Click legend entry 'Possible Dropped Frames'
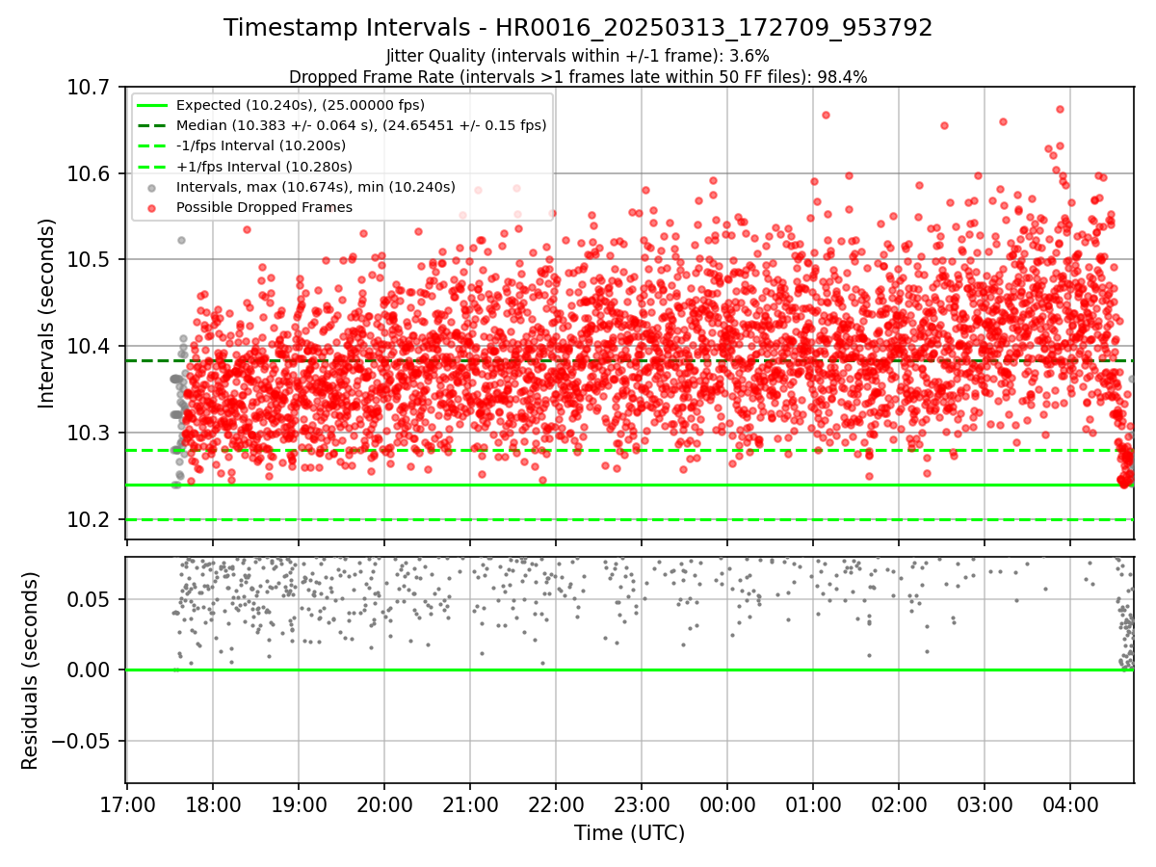 click(x=264, y=207)
